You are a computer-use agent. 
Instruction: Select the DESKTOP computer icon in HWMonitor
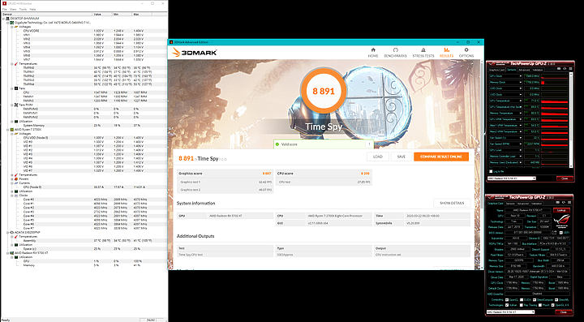point(7,18)
